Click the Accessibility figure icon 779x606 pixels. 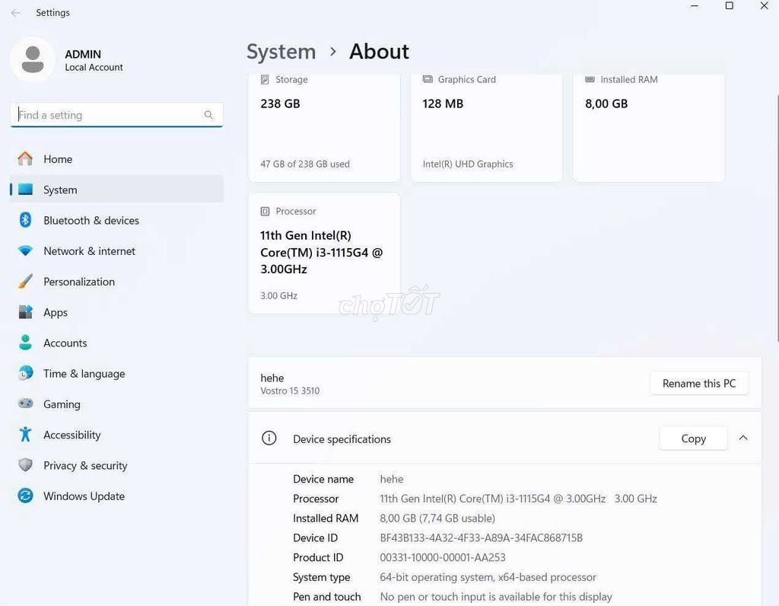pyautogui.click(x=25, y=435)
